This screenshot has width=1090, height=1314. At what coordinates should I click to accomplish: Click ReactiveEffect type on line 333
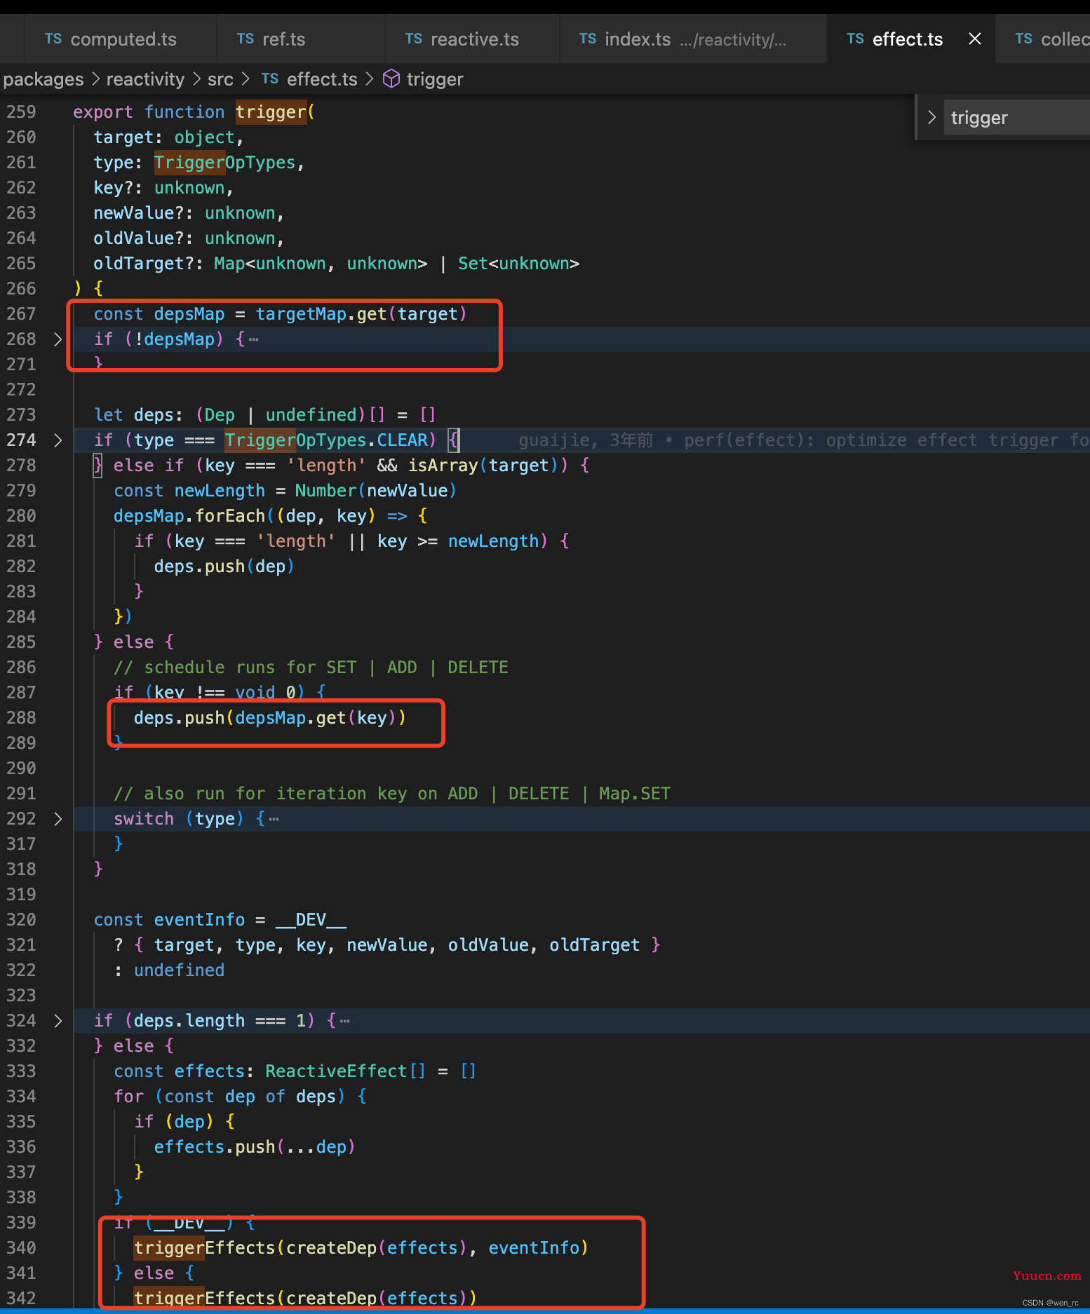(336, 1071)
